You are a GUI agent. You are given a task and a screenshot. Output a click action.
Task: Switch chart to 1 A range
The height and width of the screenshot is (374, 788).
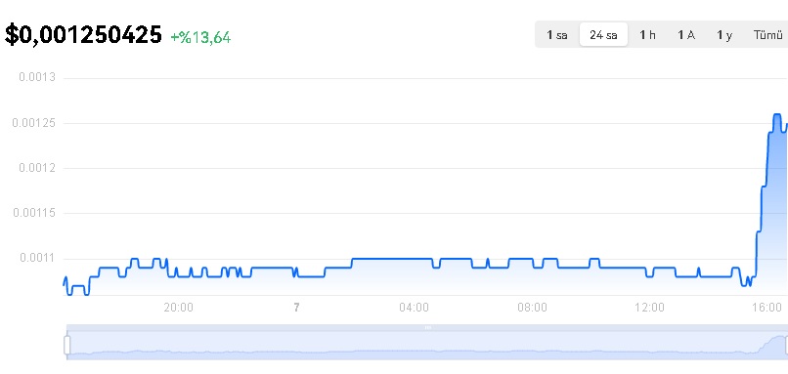tap(686, 34)
